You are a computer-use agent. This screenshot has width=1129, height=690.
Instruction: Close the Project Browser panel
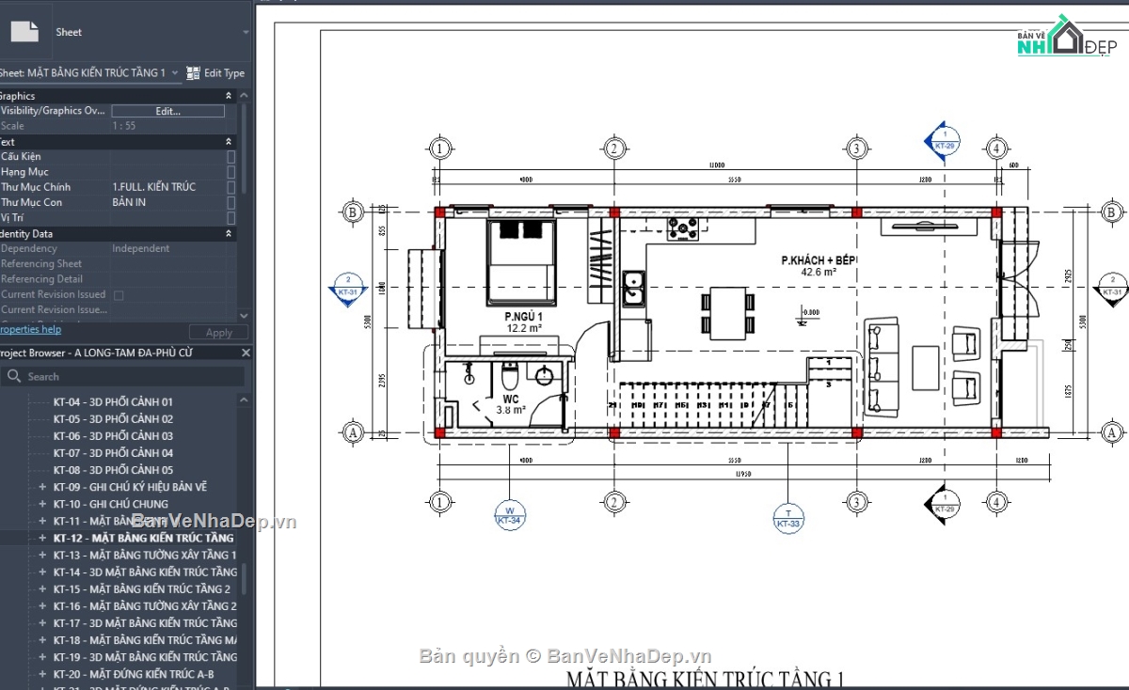click(x=246, y=353)
